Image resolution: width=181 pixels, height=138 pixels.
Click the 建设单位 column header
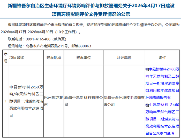point(84,58)
